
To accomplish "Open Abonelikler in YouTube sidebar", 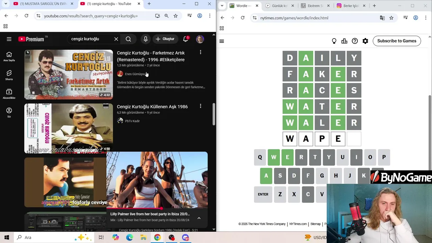I will pos(9,94).
